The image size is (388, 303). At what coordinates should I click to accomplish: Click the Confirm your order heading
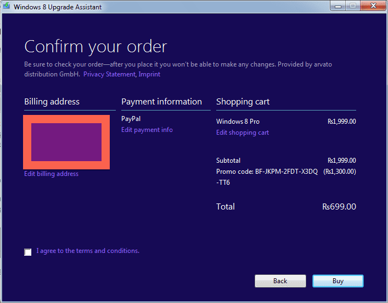(x=95, y=46)
